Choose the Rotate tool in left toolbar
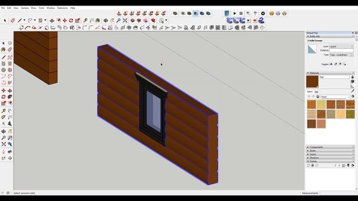The image size is (358, 201). tap(3, 97)
